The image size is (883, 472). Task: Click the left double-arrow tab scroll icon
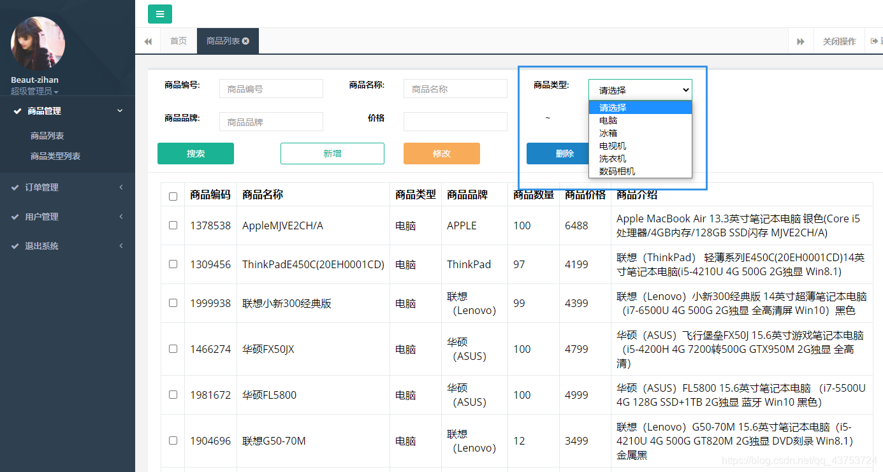148,41
